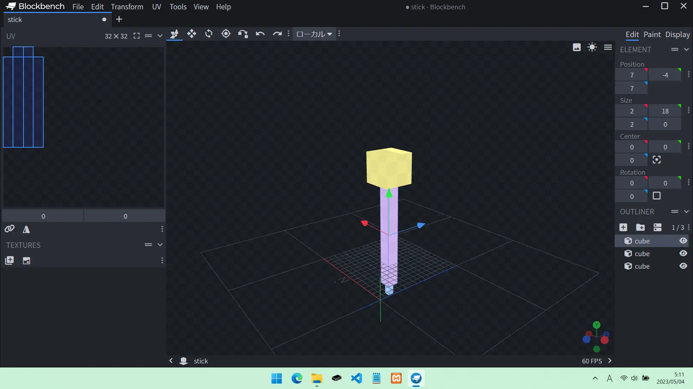Toggle viewport shading sun icon

[592, 47]
